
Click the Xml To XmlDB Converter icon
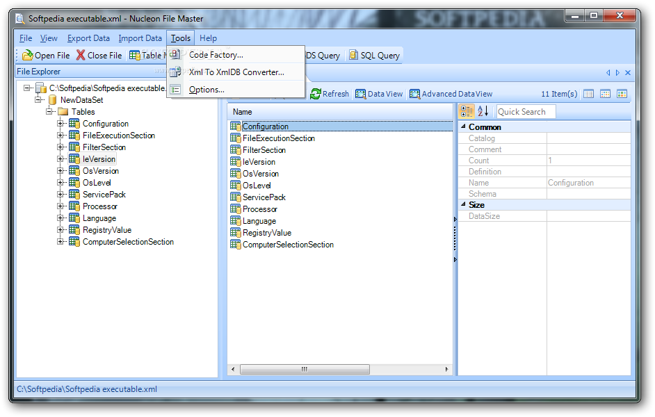coord(175,72)
